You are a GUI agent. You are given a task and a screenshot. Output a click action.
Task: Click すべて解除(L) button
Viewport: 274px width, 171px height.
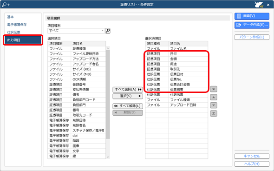[128, 106]
